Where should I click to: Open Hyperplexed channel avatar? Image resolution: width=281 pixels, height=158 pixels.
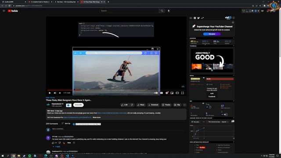pos(48,105)
